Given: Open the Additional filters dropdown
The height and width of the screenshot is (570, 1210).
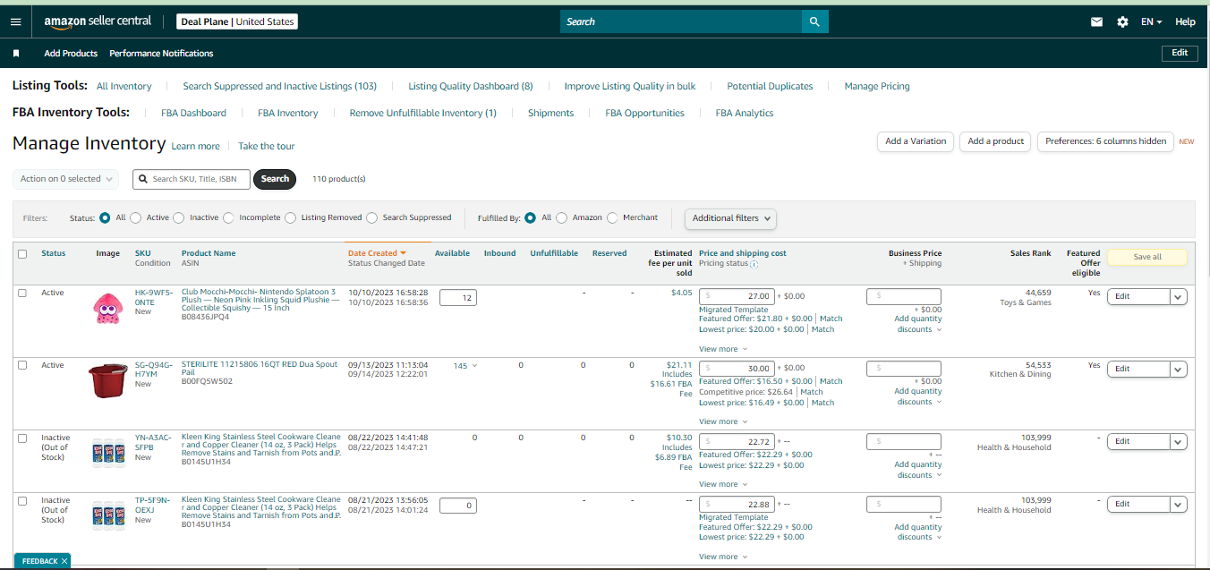Looking at the screenshot, I should (730, 217).
